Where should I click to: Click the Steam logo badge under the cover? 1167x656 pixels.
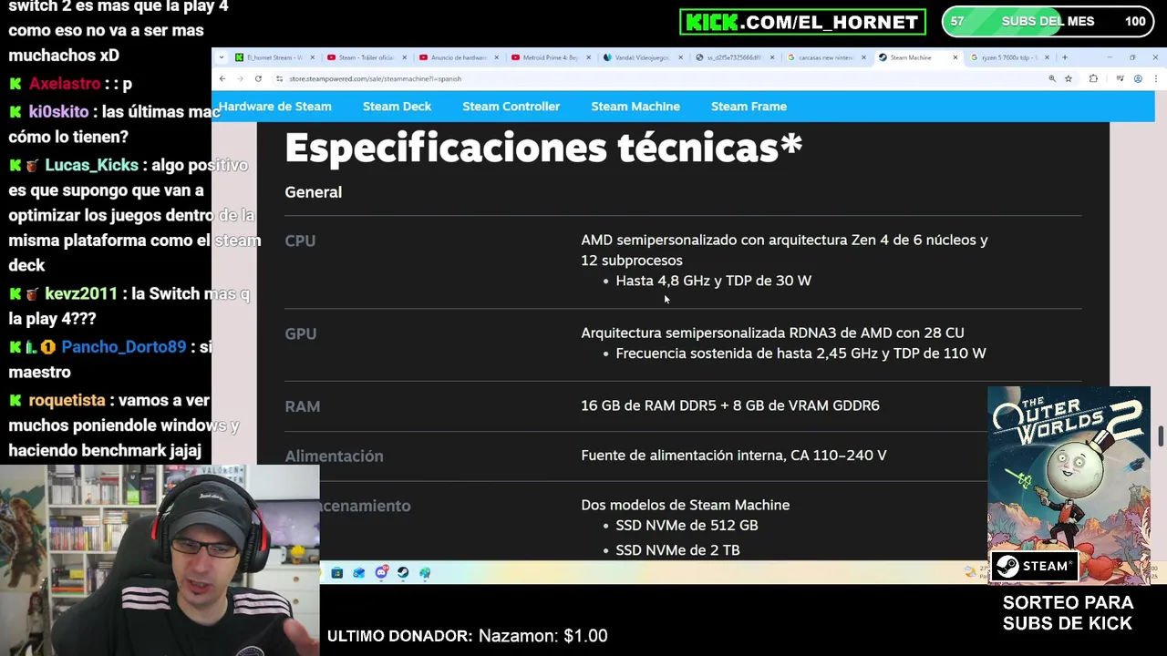[x=1035, y=566]
